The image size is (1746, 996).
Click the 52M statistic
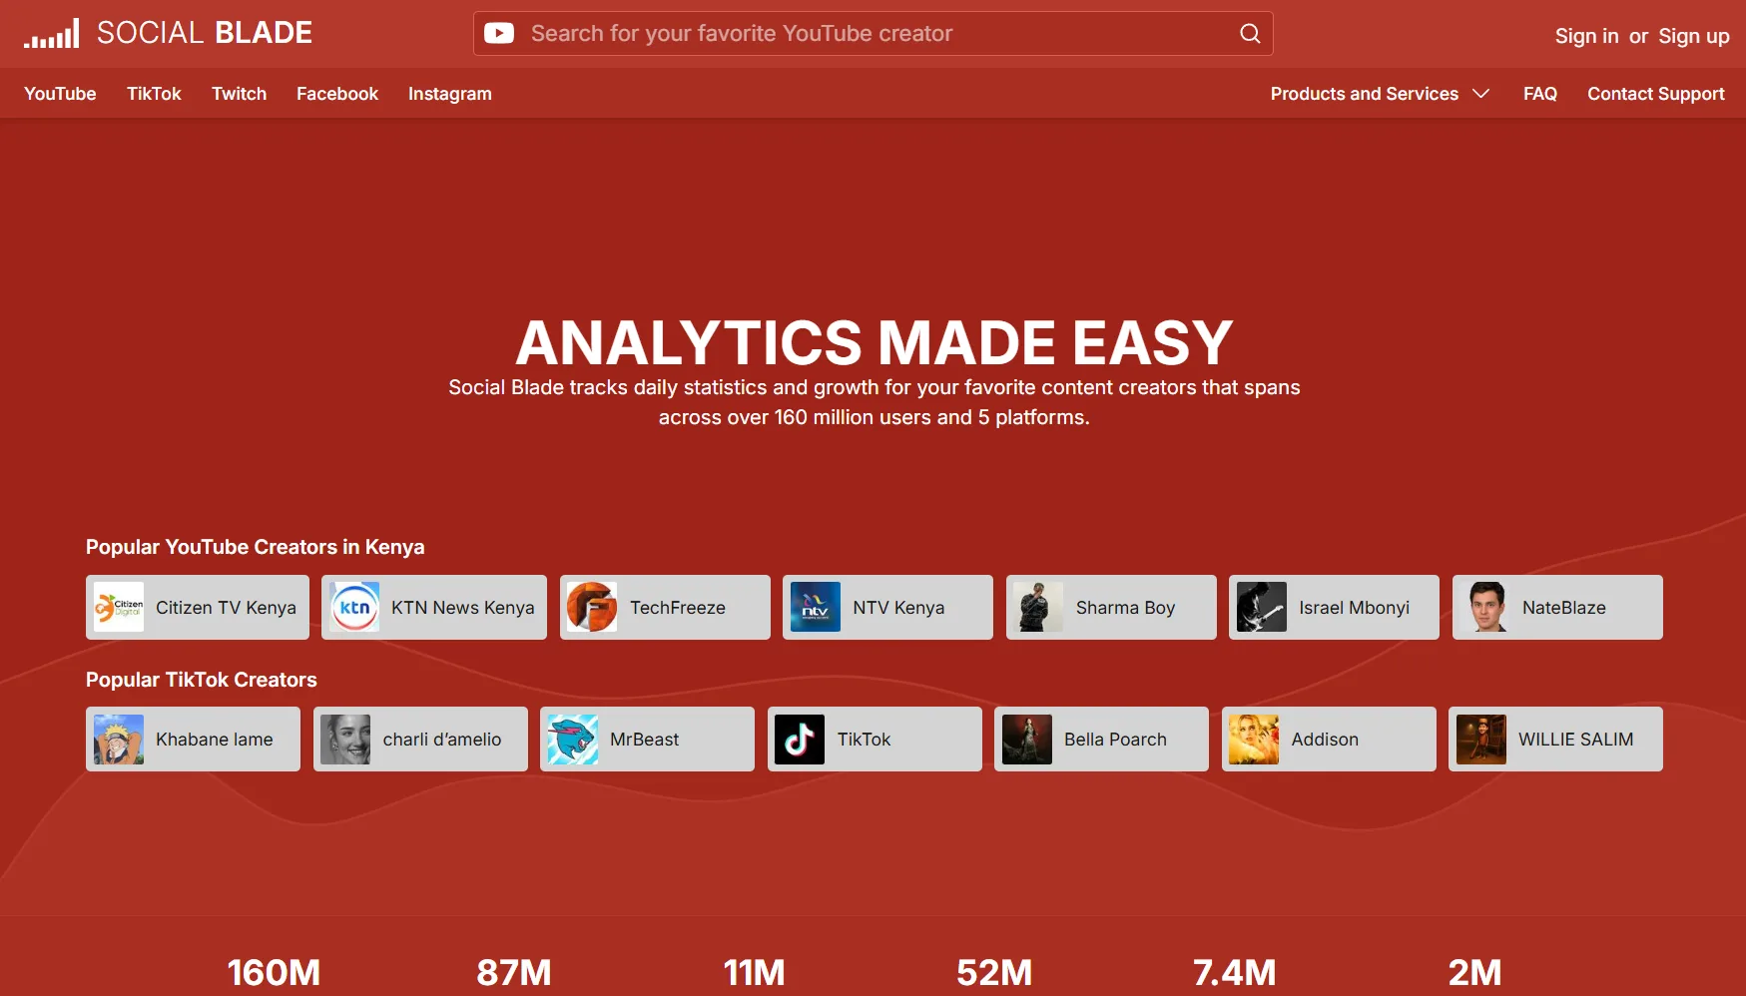(x=993, y=972)
